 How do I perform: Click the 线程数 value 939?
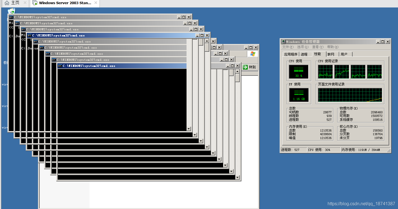coord(329,116)
